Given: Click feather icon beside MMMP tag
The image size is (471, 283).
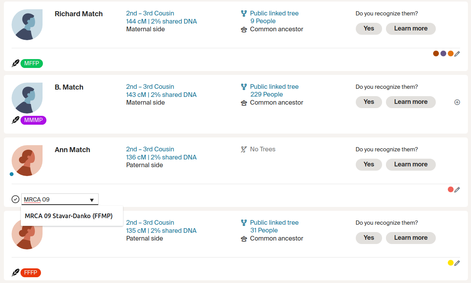Looking at the screenshot, I should (15, 120).
